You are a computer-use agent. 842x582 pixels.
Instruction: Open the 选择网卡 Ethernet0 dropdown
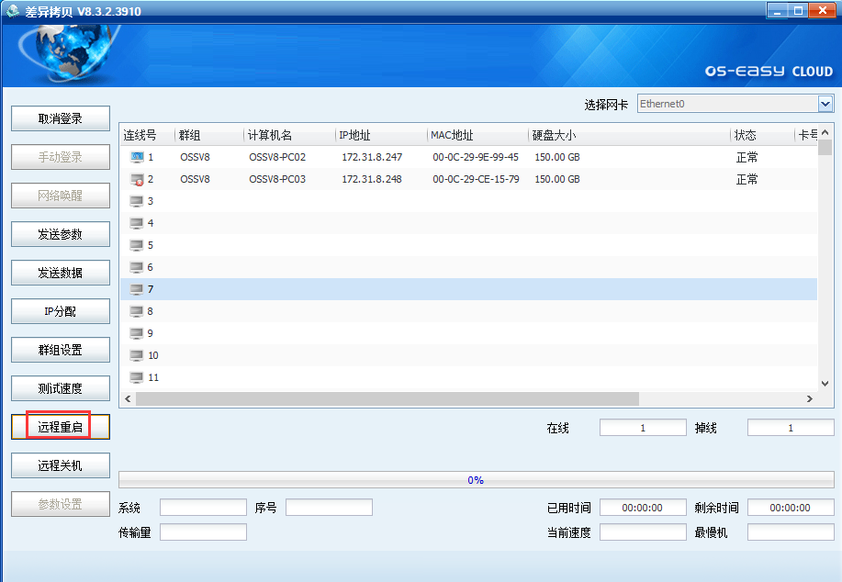(825, 104)
